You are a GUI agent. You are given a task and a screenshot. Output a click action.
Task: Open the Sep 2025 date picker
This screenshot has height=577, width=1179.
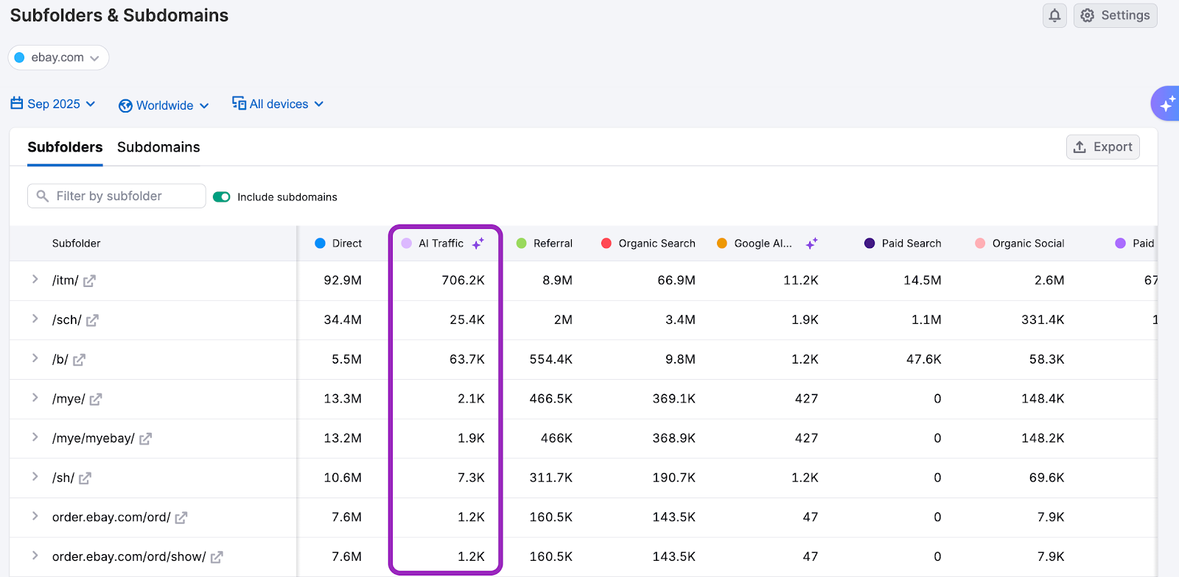pyautogui.click(x=53, y=104)
